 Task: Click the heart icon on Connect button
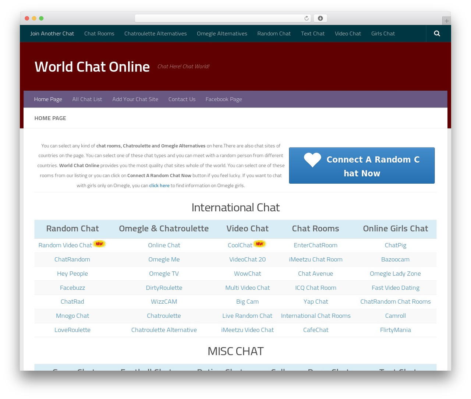312,160
